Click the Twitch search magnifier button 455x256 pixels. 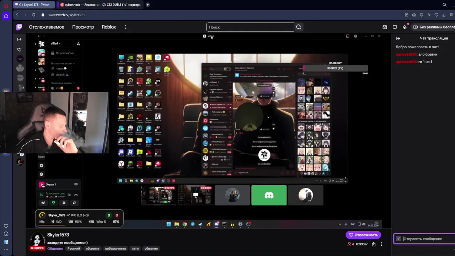click(x=299, y=27)
